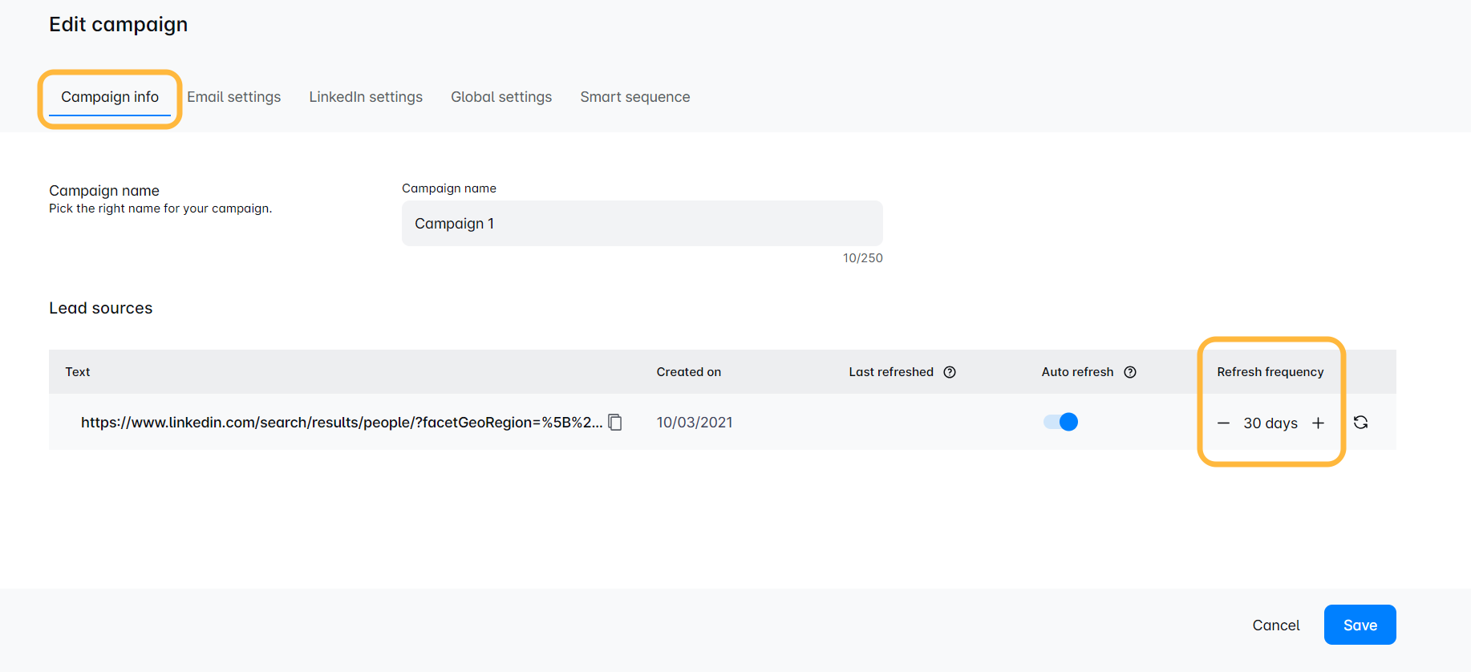Select the Campaign info tab
1471x672 pixels.
click(x=110, y=97)
